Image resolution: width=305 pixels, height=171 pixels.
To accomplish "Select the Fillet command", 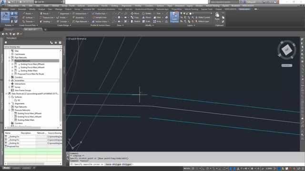I will point(157,17).
